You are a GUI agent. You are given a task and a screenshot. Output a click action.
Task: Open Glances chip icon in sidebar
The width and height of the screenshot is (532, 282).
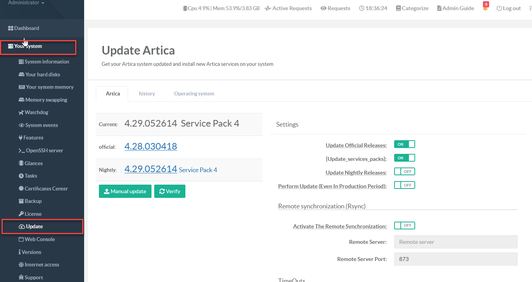click(21, 163)
